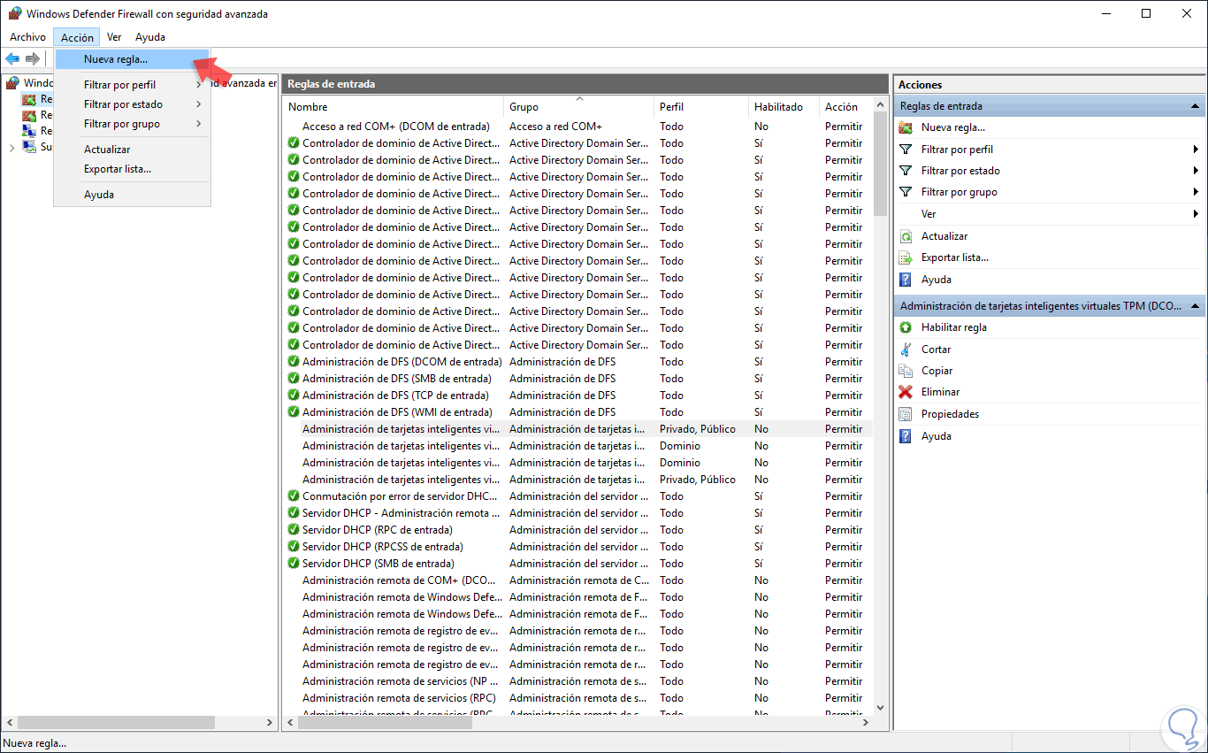Sort rules by the Grupo column header

579,107
